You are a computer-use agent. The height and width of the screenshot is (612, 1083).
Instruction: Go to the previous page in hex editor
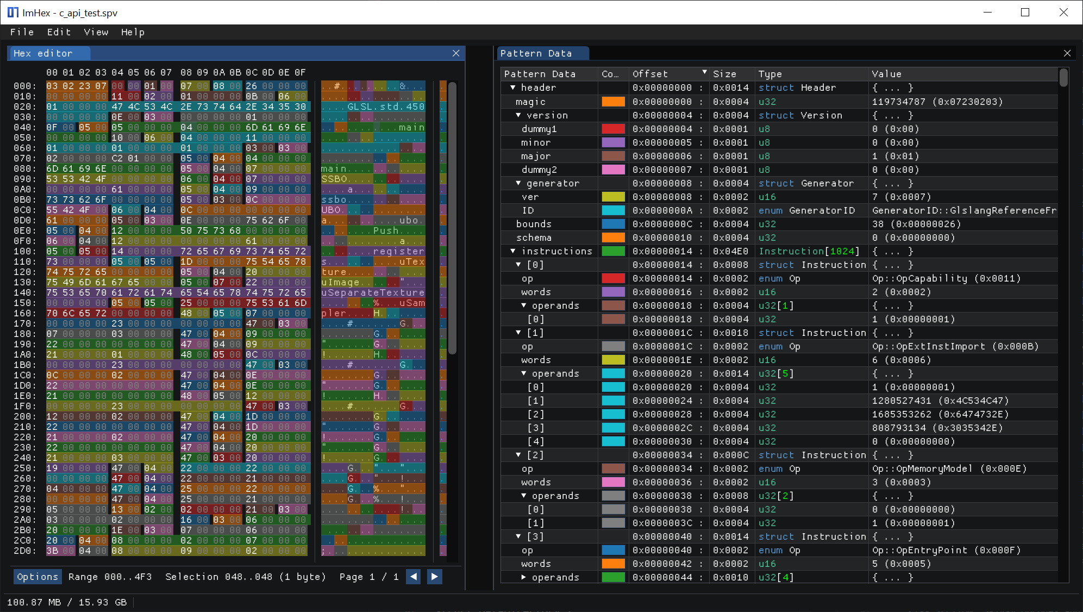click(414, 577)
